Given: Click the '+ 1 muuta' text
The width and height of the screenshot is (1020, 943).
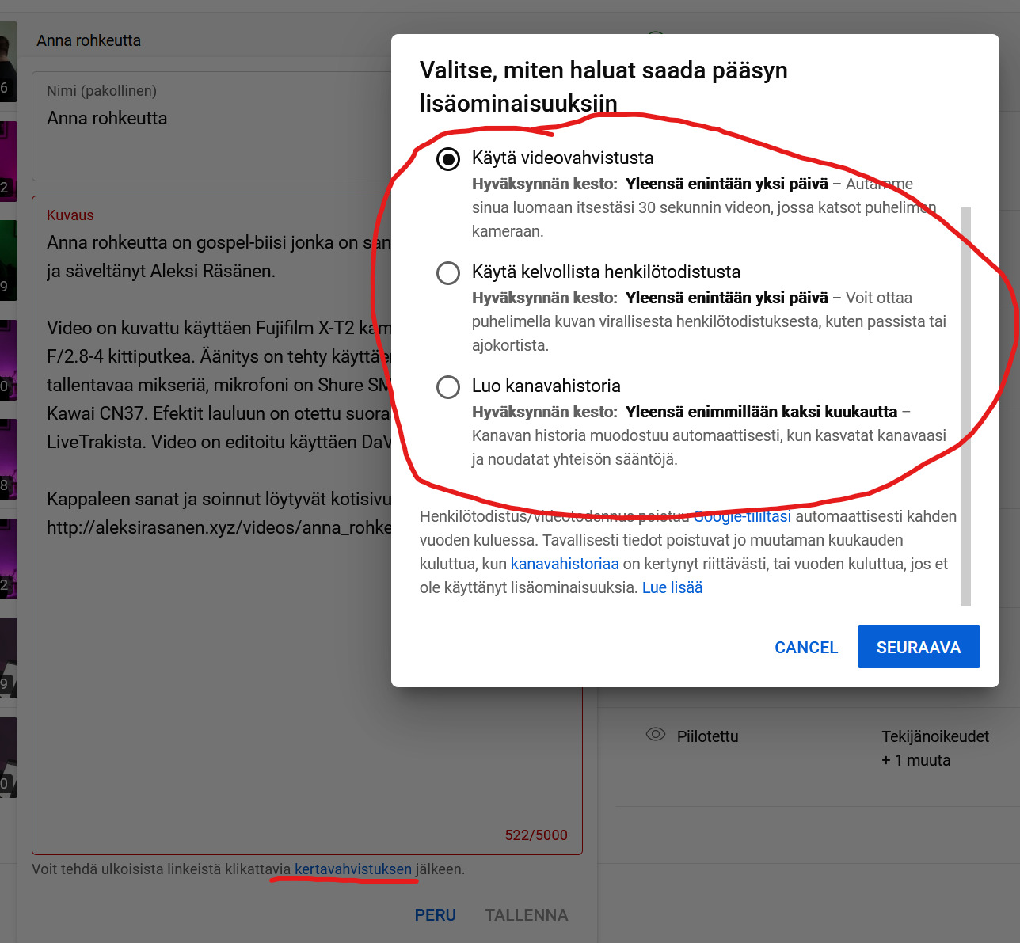Looking at the screenshot, I should coord(915,760).
